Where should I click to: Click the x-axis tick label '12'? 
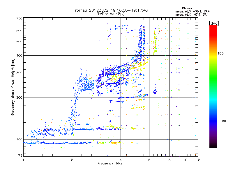coord(198,160)
